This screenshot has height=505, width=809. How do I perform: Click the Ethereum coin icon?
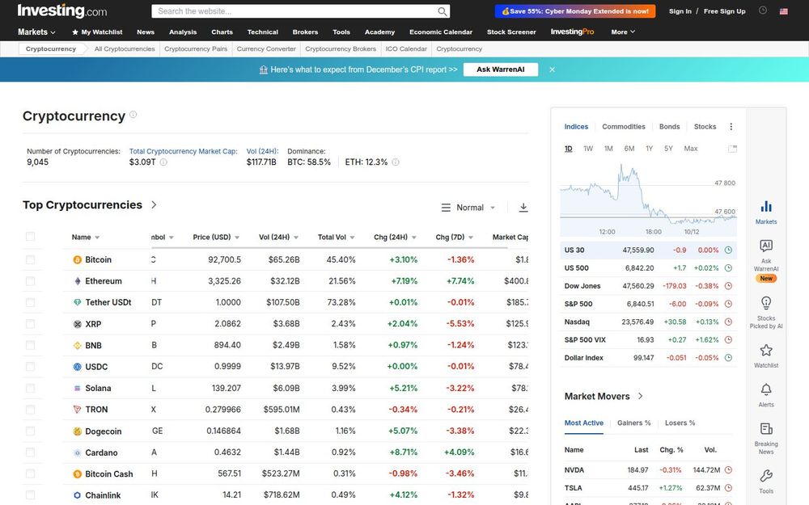click(78, 281)
